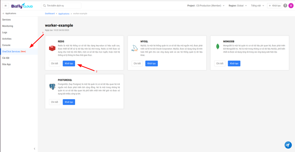
Task: Open the Project CS-Production dropdown
Action: click(206, 6)
